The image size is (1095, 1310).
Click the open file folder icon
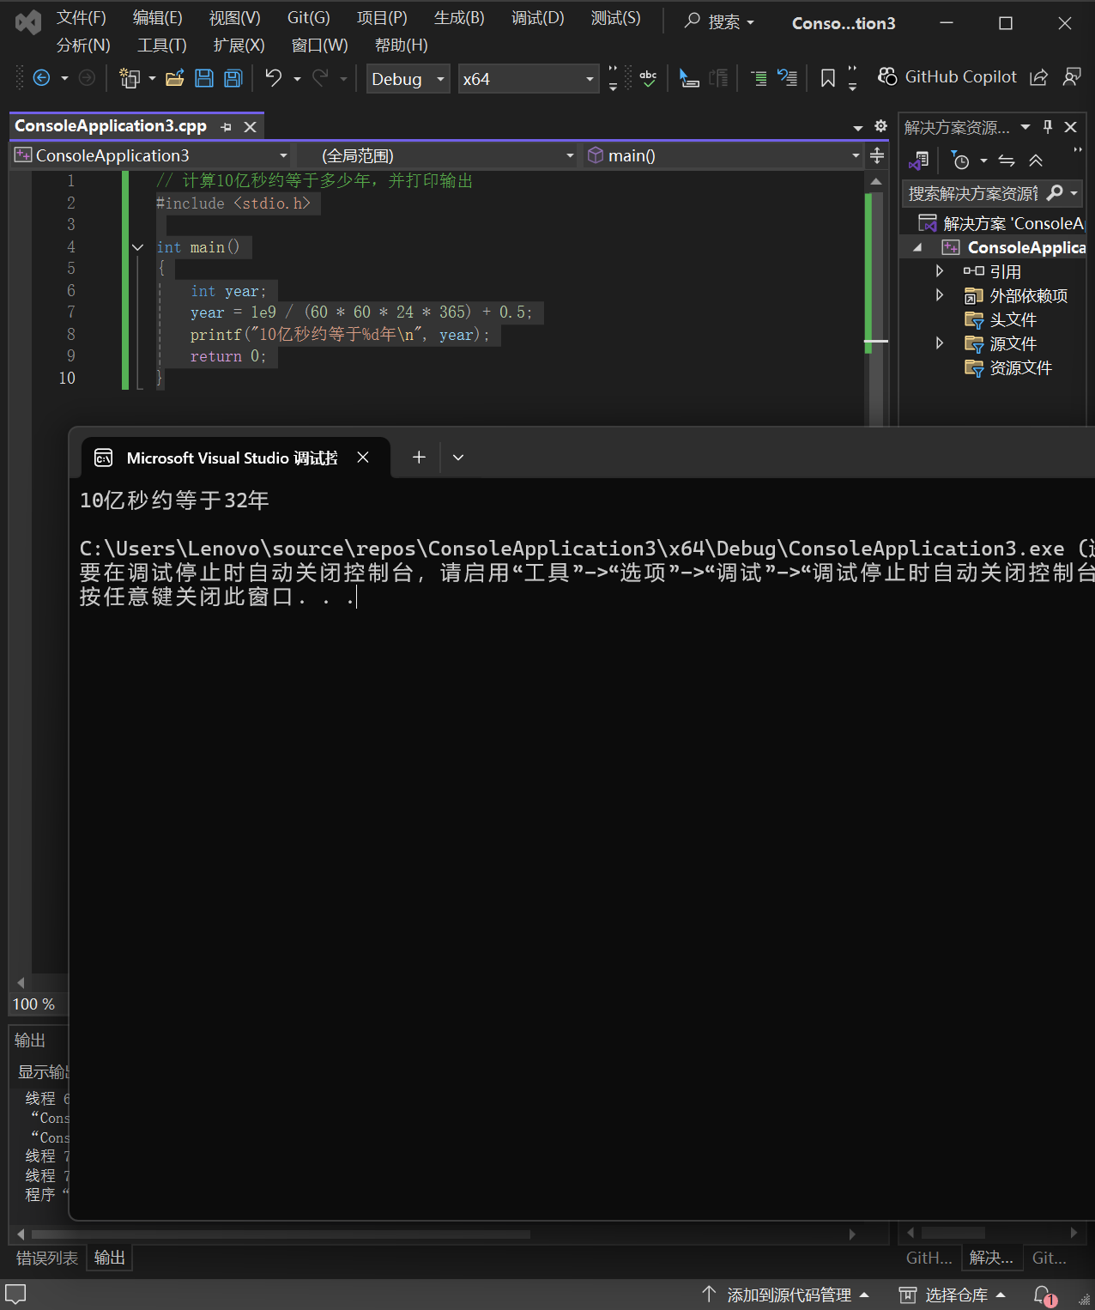175,78
